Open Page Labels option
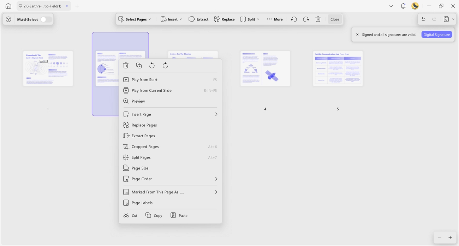The height and width of the screenshot is (246, 459). [170, 203]
